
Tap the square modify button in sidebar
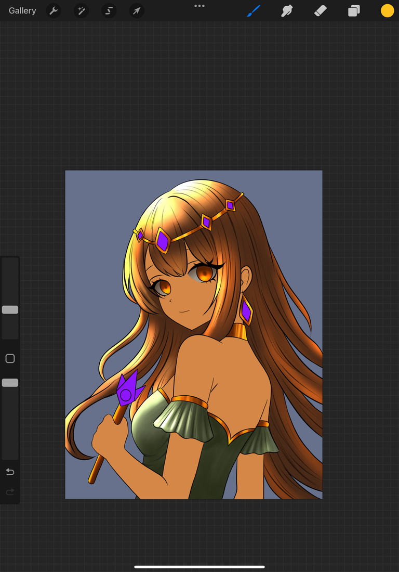10,359
